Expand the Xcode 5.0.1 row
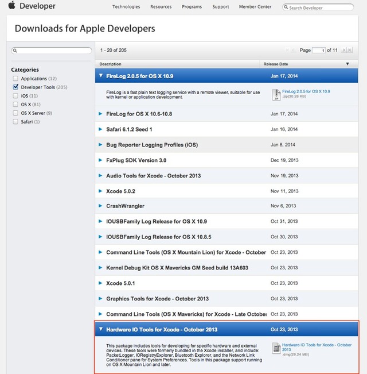367x374 pixels. pyautogui.click(x=100, y=283)
